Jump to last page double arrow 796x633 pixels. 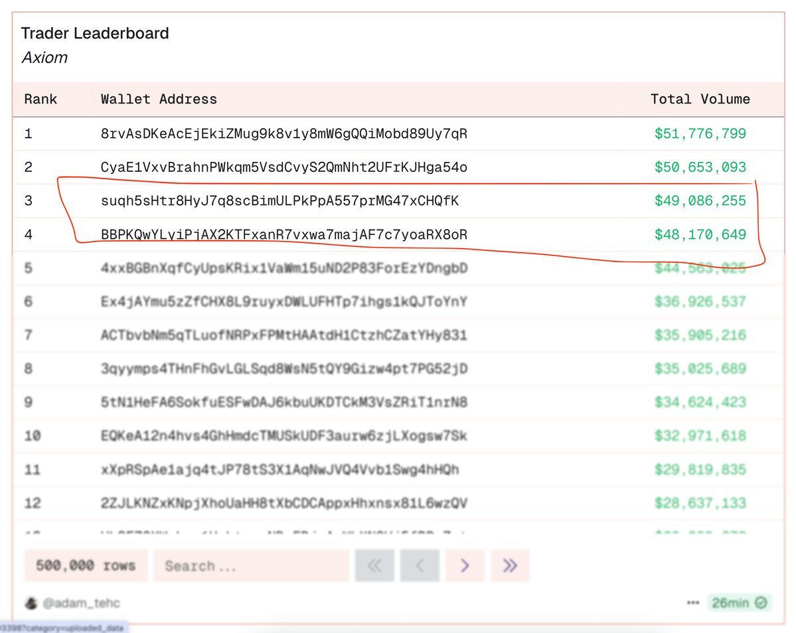[x=510, y=565]
